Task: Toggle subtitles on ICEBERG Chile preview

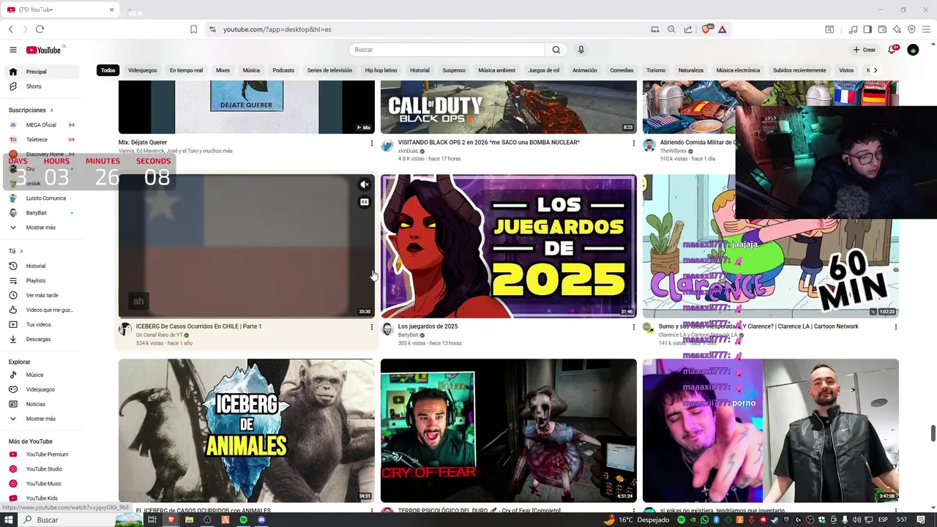Action: pos(364,202)
